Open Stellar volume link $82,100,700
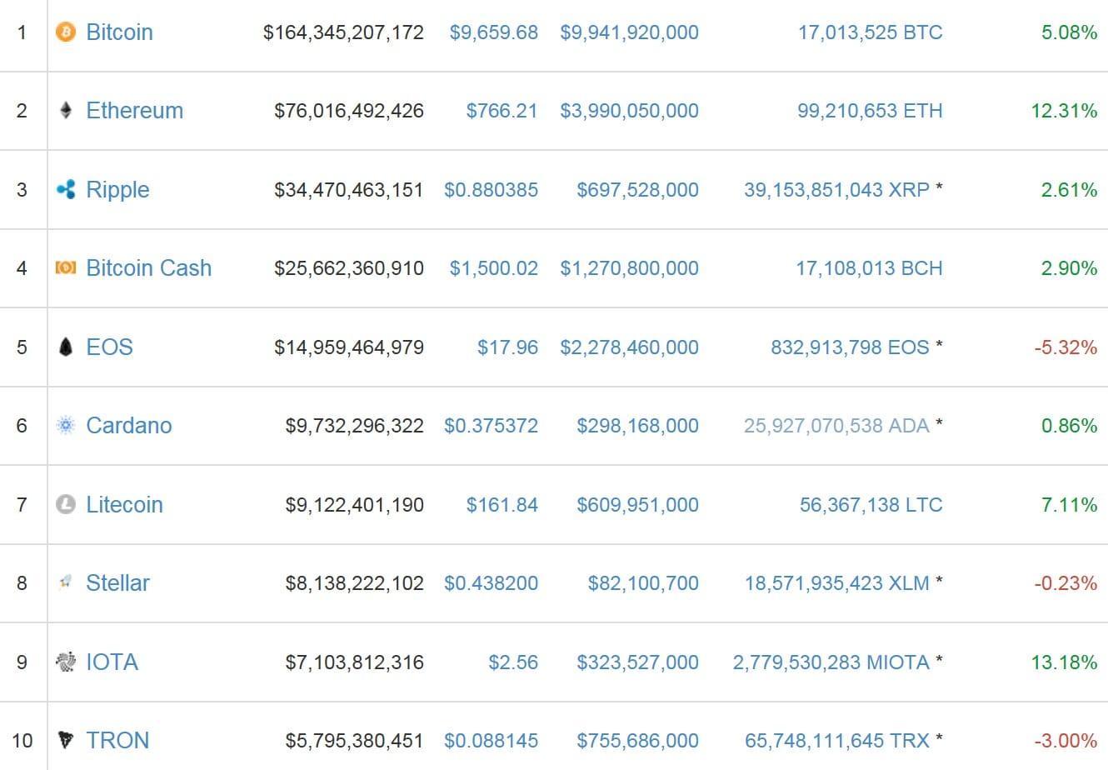Viewport: 1108px width, 770px height. tap(642, 583)
